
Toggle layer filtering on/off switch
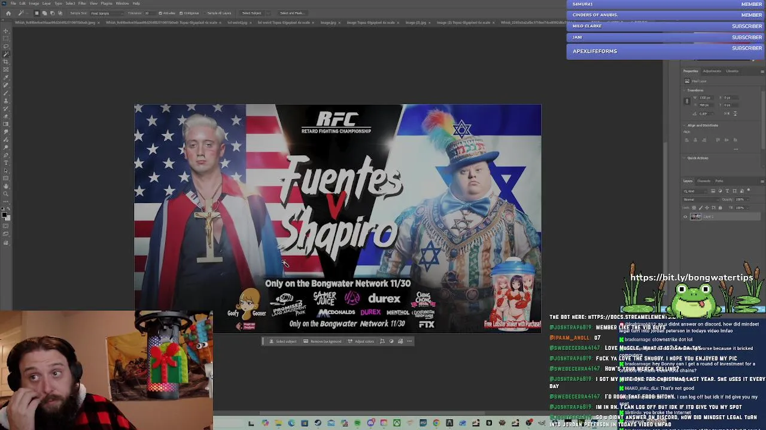click(x=748, y=191)
